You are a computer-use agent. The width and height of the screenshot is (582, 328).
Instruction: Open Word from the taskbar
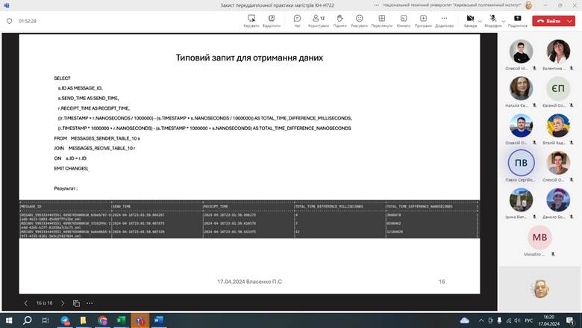pos(158,321)
